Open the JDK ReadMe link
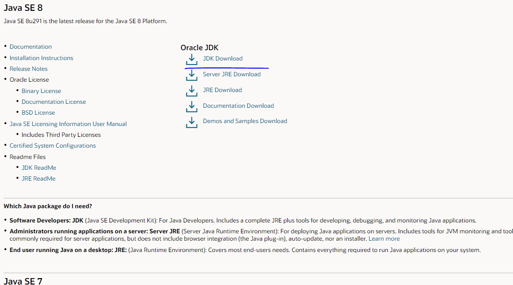513x285 pixels. [x=39, y=168]
